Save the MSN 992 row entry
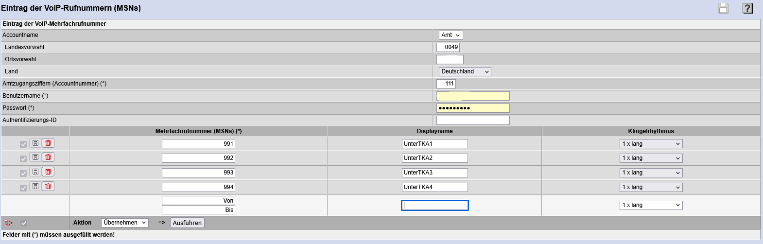The height and width of the screenshot is (244, 763). point(35,157)
